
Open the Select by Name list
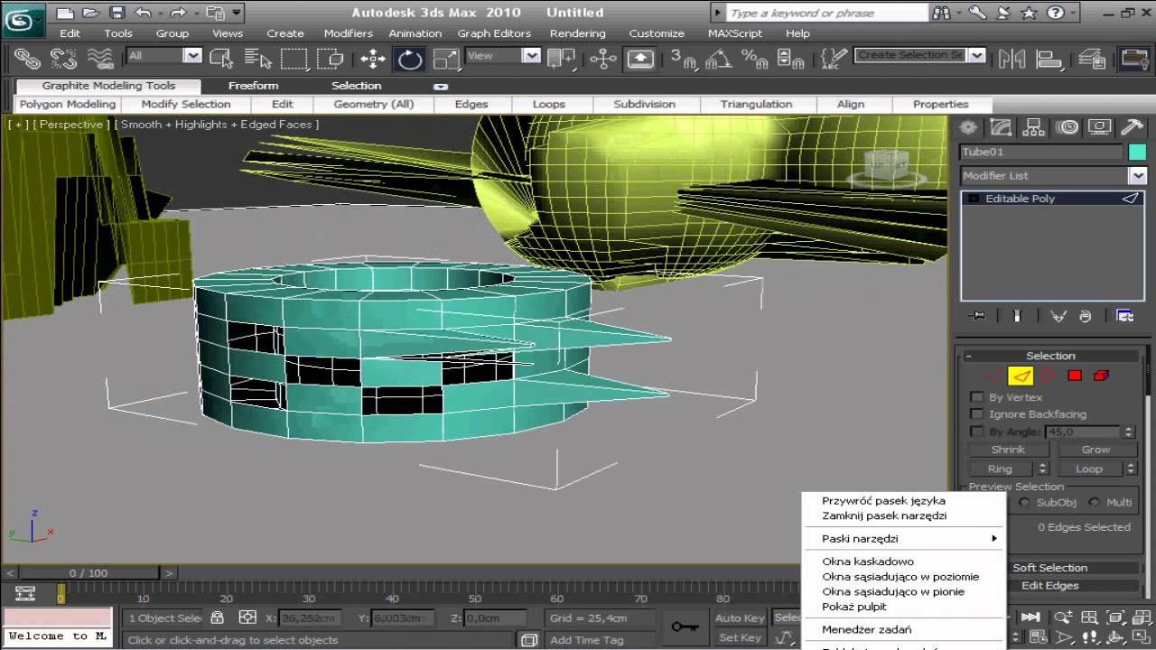point(258,60)
